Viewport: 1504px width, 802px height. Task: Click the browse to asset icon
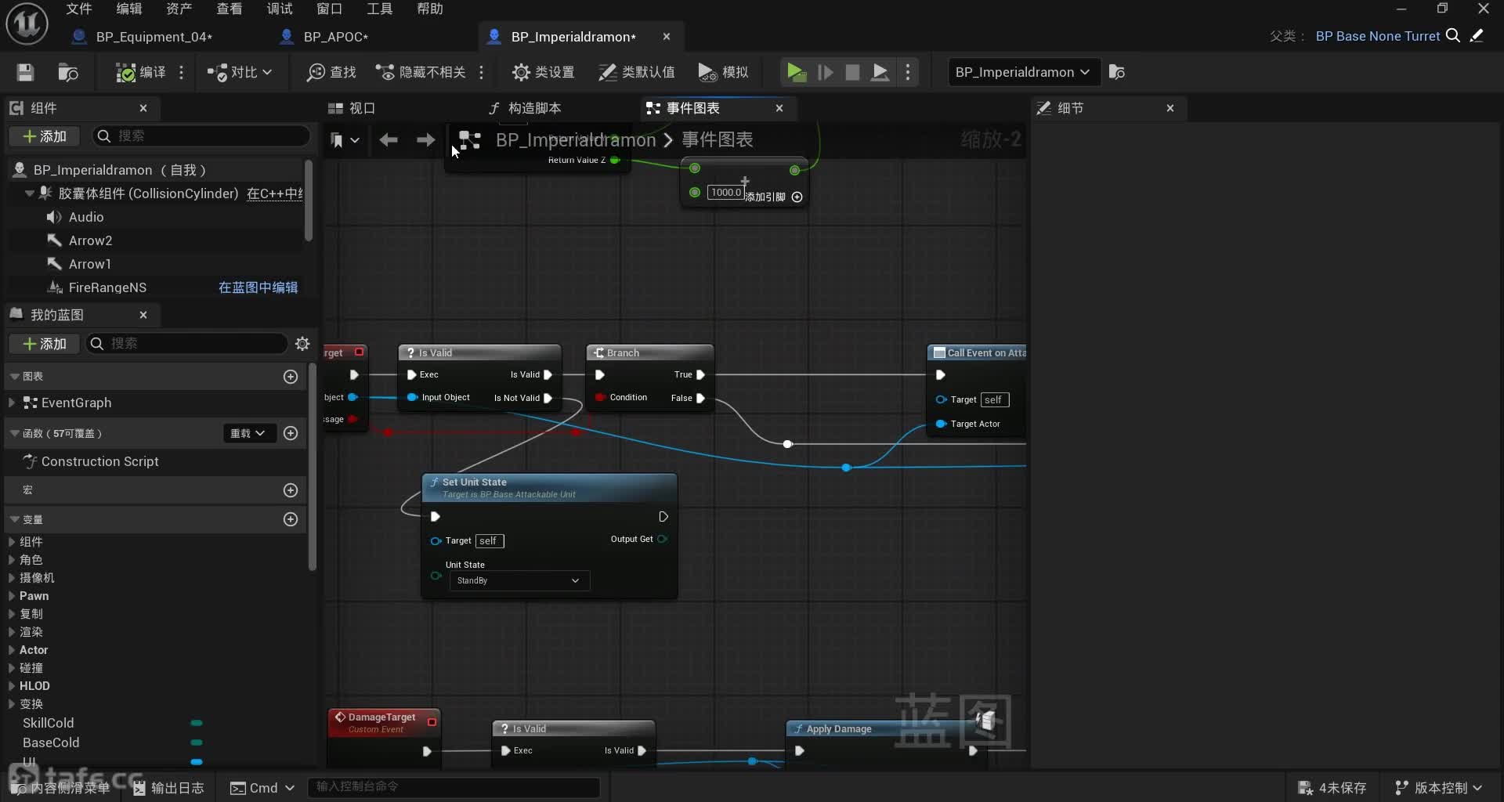coord(68,72)
